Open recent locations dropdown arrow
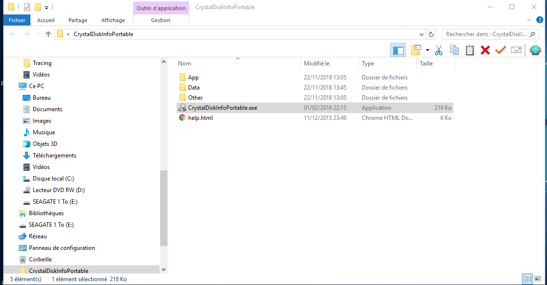 [38, 34]
